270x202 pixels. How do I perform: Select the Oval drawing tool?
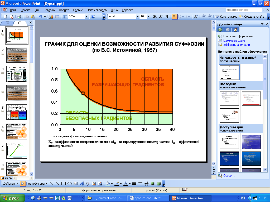coord(70,184)
